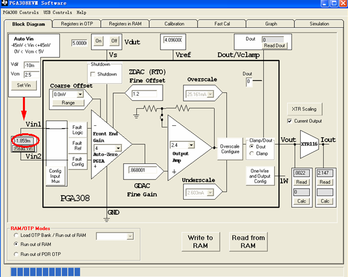Expand the OTP Bank dropdown

tap(130, 237)
